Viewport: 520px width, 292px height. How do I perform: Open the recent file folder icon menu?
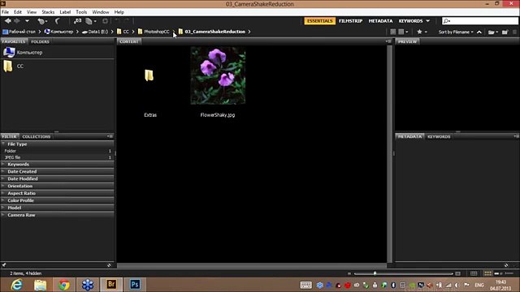[493, 32]
